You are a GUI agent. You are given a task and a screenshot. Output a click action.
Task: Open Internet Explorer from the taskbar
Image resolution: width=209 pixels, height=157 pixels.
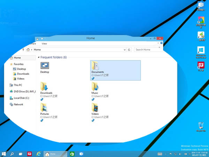tap(39, 154)
